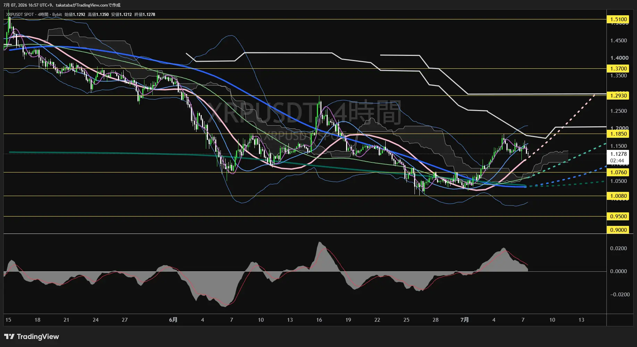Viewport: 637px width, 347px height.
Task: Click the 安値1.1212 low value
Action: pos(121,15)
